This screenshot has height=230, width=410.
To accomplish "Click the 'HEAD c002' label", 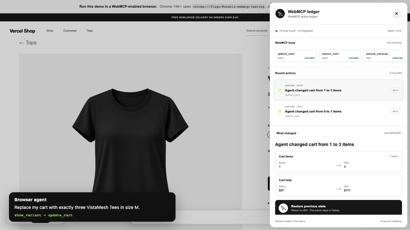I will 394,31.
